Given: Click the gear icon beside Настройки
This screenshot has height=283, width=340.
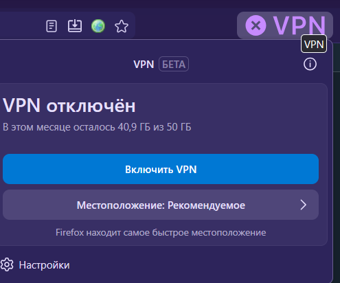Looking at the screenshot, I should [x=7, y=265].
